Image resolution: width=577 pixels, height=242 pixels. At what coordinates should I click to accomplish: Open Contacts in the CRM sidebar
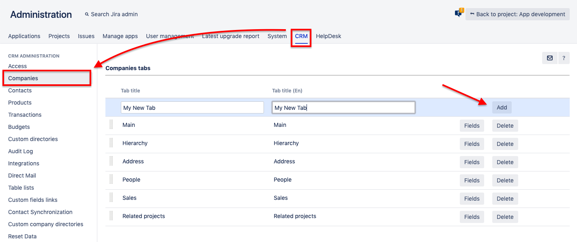coord(20,90)
